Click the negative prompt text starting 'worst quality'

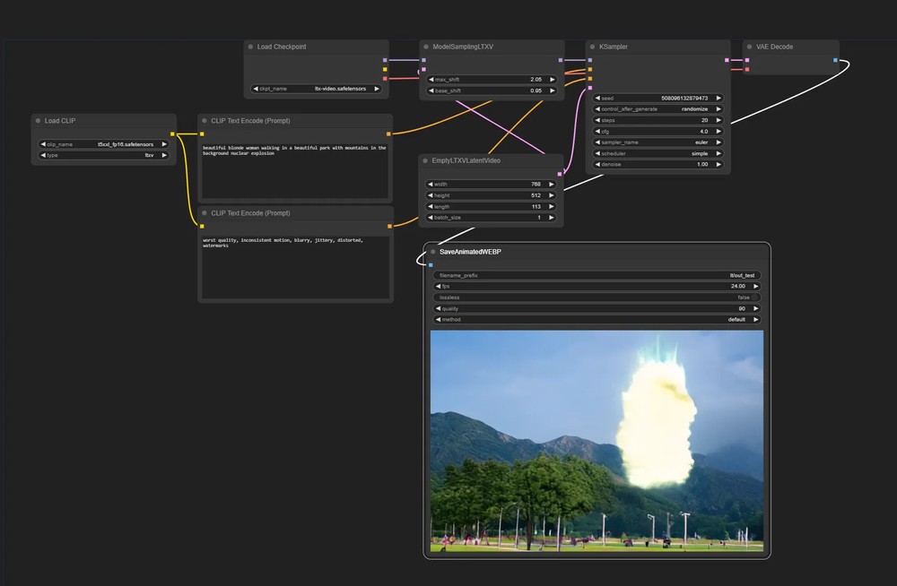[283, 243]
